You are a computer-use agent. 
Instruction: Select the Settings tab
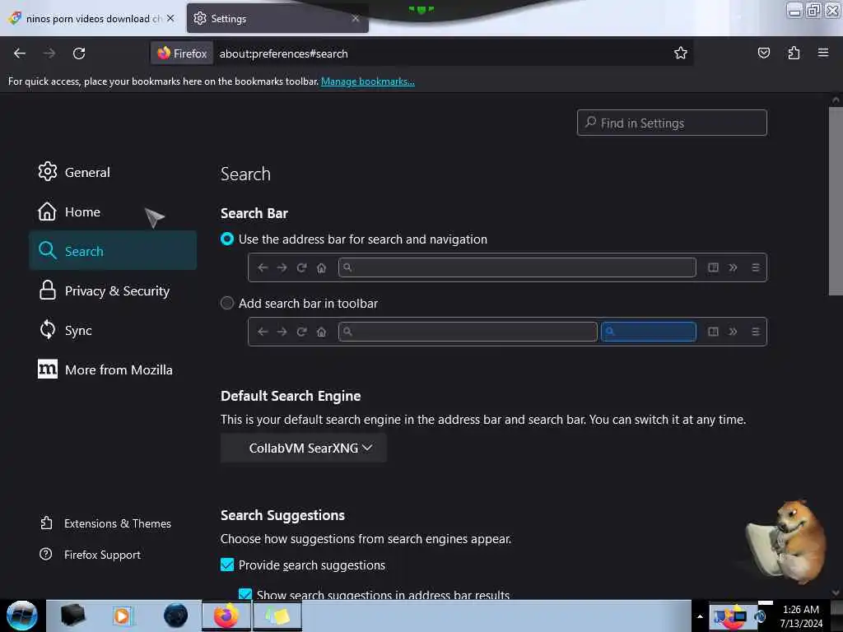277,18
